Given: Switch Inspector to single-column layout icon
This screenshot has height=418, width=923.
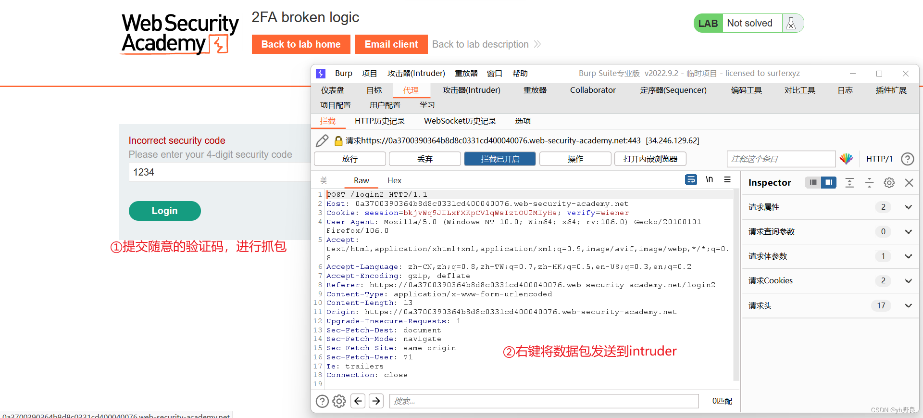Looking at the screenshot, I should point(813,182).
